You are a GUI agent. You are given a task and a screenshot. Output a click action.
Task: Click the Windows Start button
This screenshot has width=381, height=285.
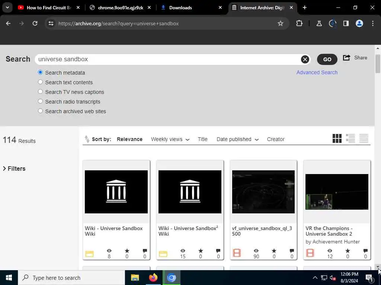[x=9, y=278]
